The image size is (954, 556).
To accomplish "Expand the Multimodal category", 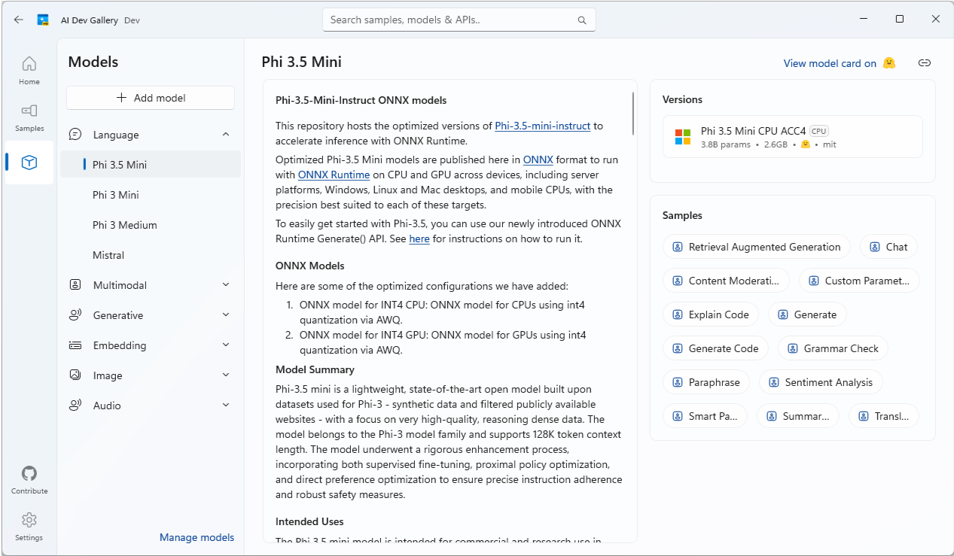I will pyautogui.click(x=226, y=285).
